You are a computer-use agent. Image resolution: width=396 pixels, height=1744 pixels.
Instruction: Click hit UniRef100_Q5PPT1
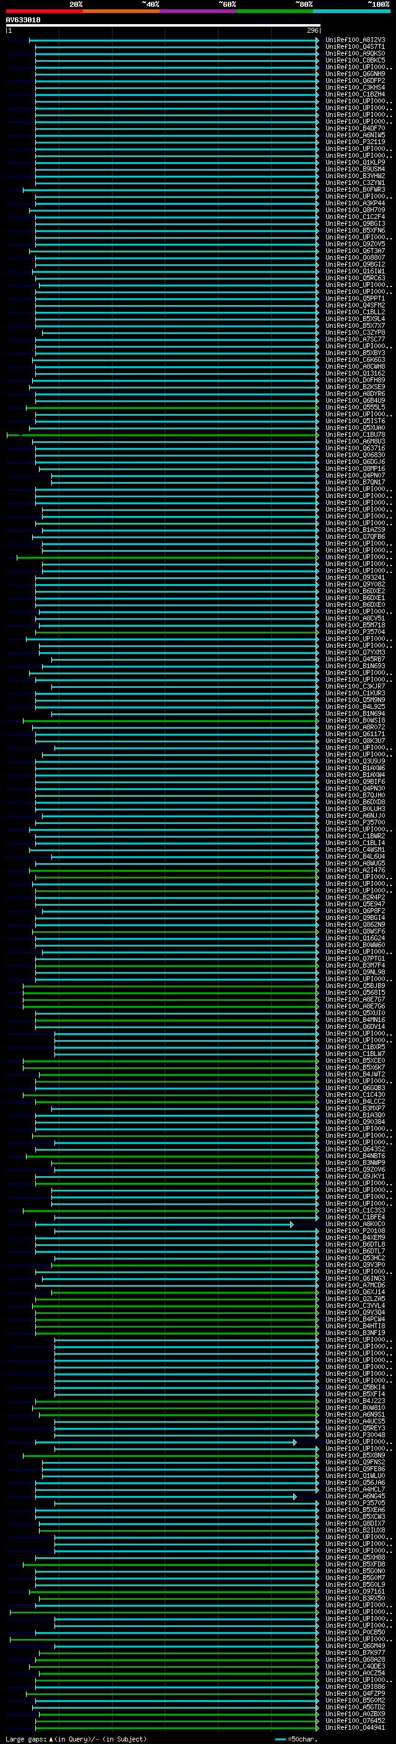click(x=355, y=298)
